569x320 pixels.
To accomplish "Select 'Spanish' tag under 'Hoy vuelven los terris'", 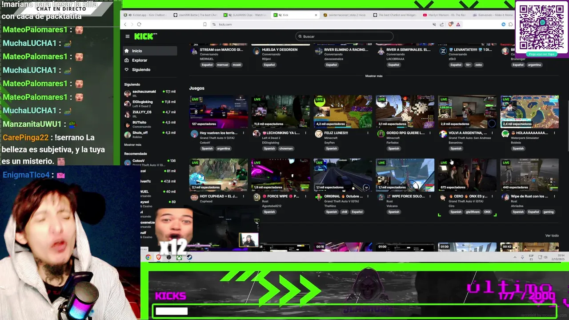I will [207, 148].
